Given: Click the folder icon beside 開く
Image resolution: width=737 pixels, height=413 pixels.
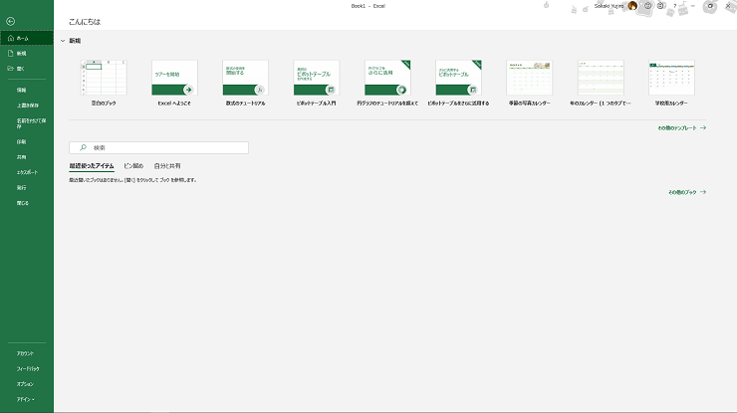Looking at the screenshot, I should (11, 69).
